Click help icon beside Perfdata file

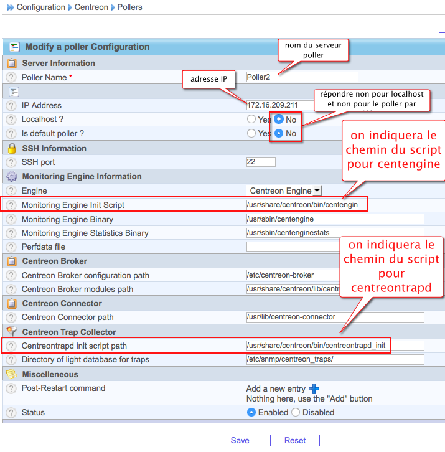tap(11, 247)
